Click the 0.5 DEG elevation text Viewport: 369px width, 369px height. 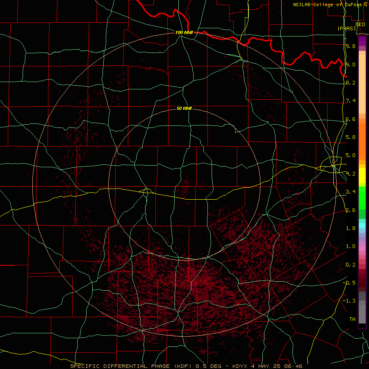point(208,366)
